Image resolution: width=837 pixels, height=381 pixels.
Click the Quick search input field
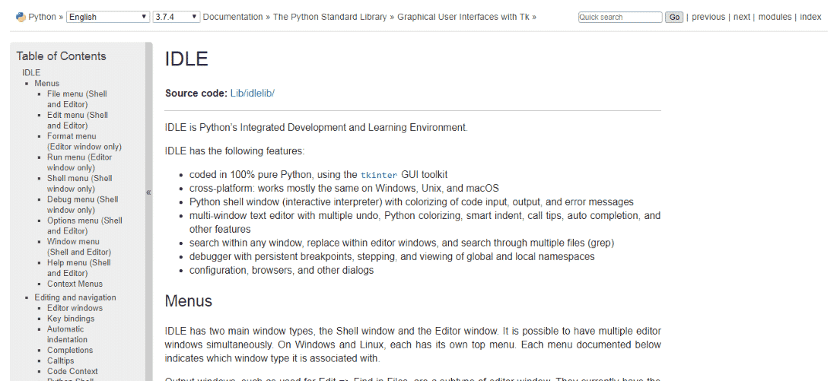(x=620, y=17)
